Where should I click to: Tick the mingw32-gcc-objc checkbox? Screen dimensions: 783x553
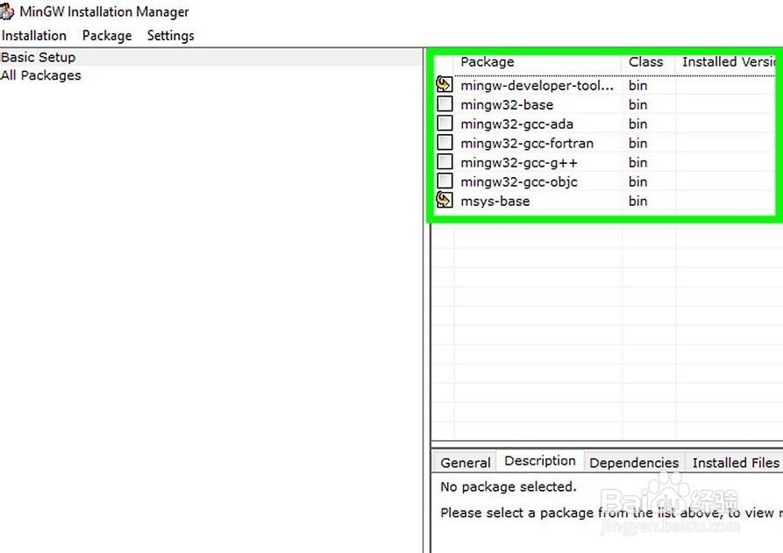point(445,181)
